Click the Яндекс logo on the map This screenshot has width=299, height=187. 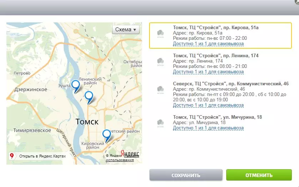pyautogui.click(x=130, y=153)
